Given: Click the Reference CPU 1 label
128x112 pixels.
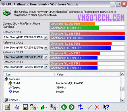Looking at the screenshot, I should tap(13, 32).
